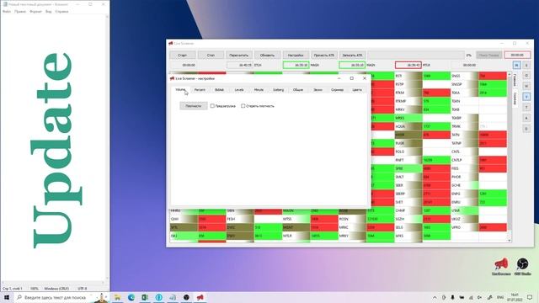Launch OBS Studio from the desktop shortcut
The image size is (539, 303).
[x=522, y=267]
